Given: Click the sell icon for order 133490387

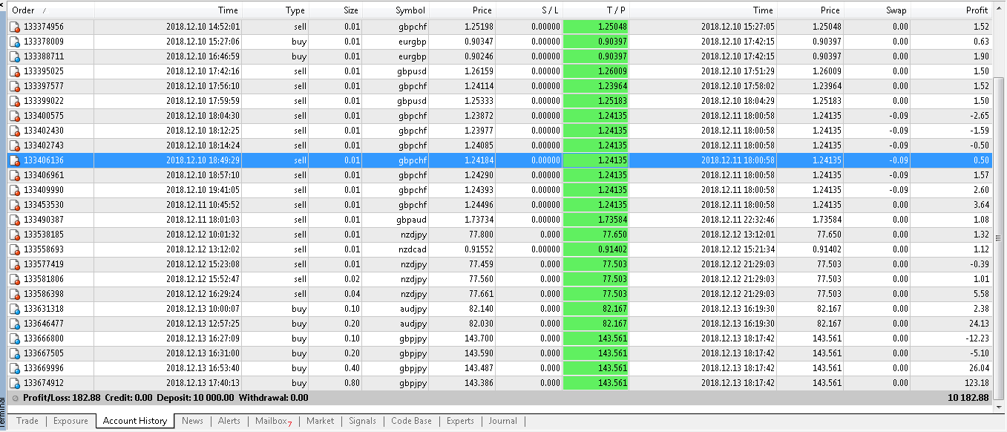Looking at the screenshot, I should click(x=15, y=220).
